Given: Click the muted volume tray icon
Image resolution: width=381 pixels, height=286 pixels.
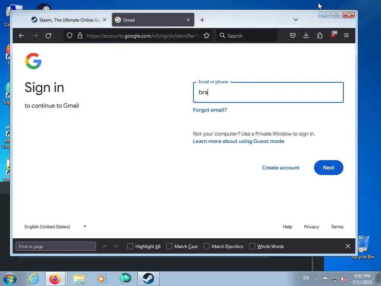Looking at the screenshot, I should tap(343, 279).
